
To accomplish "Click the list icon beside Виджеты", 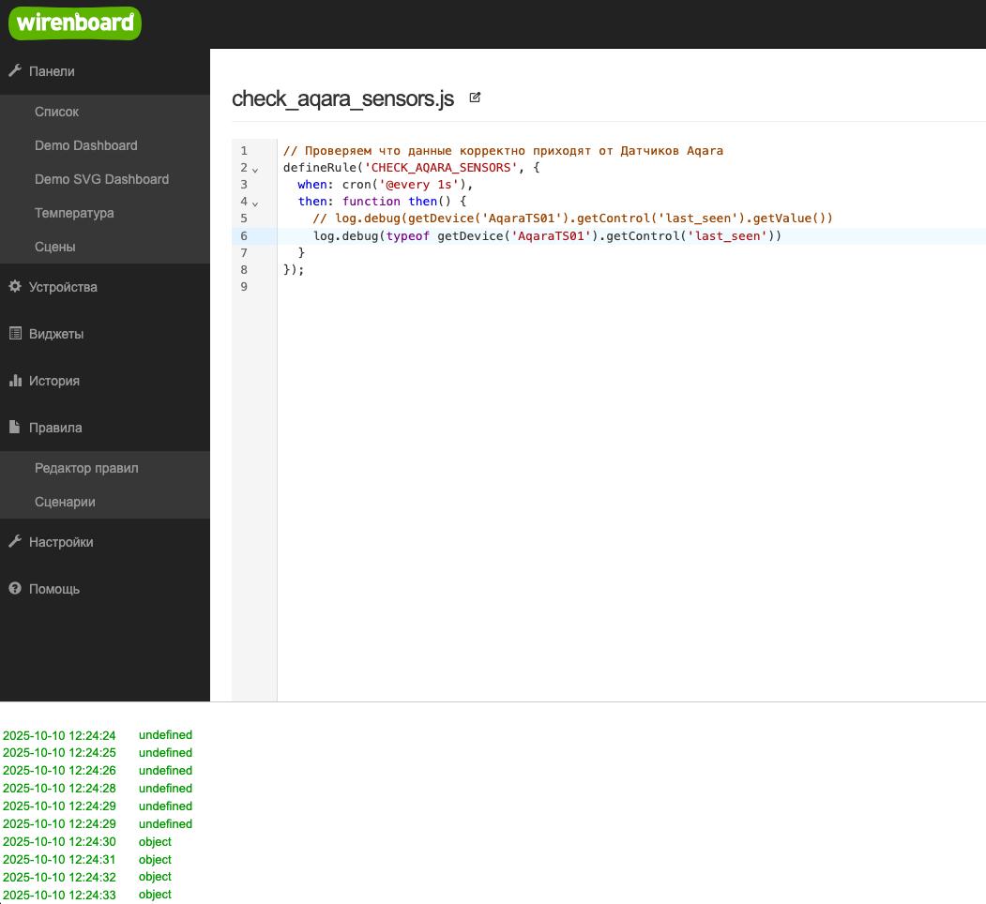I will (x=15, y=333).
